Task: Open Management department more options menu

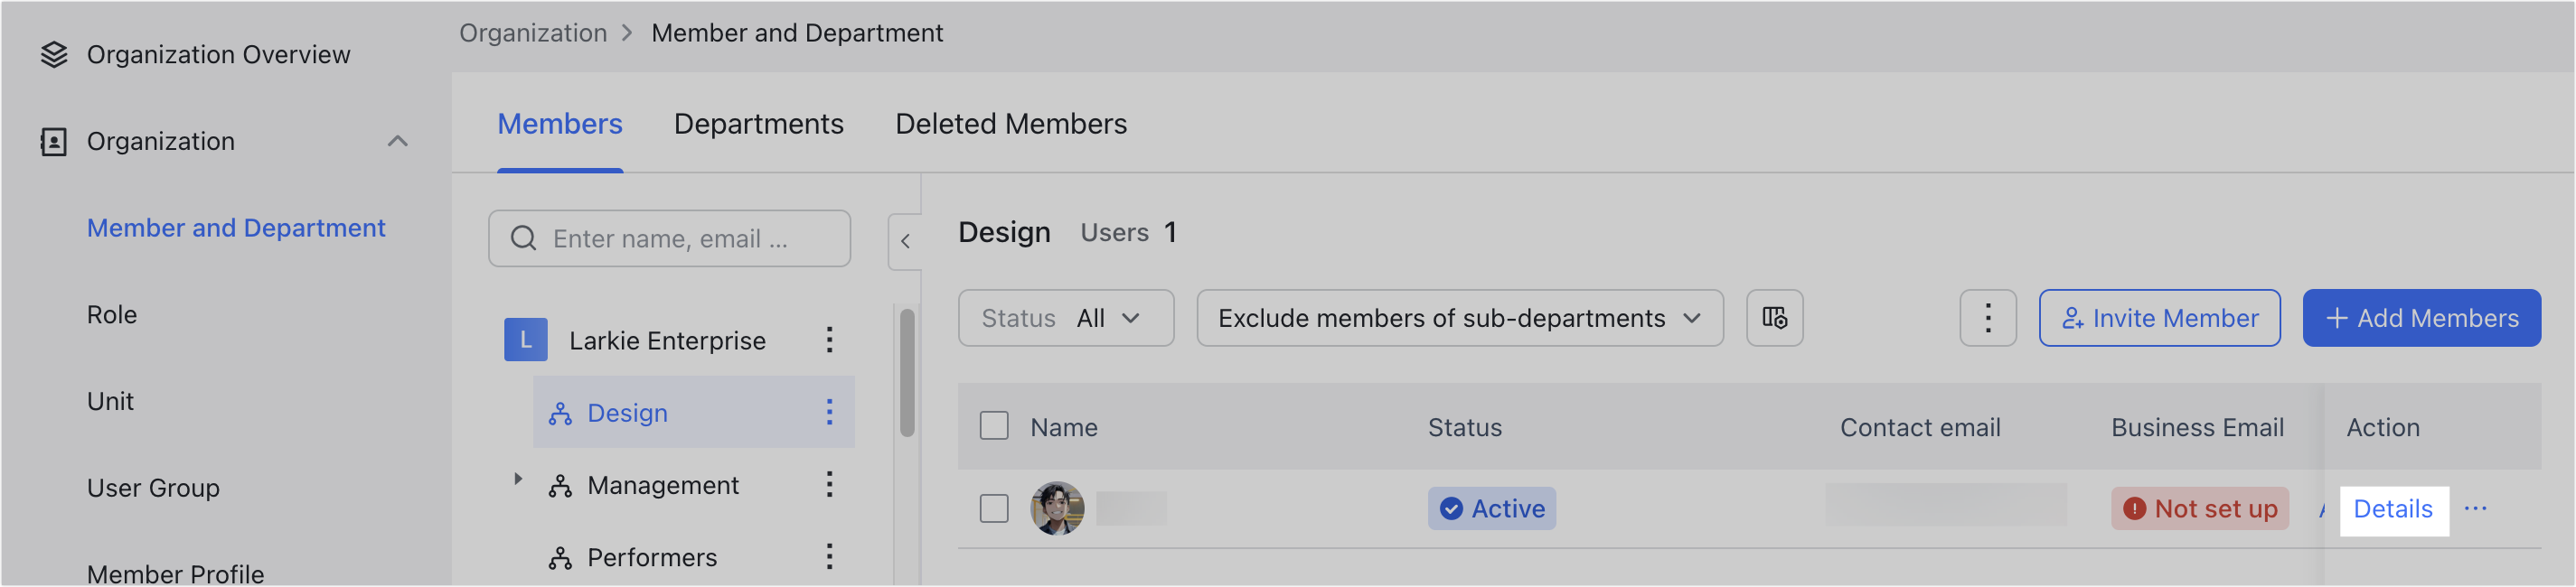Action: coord(829,485)
